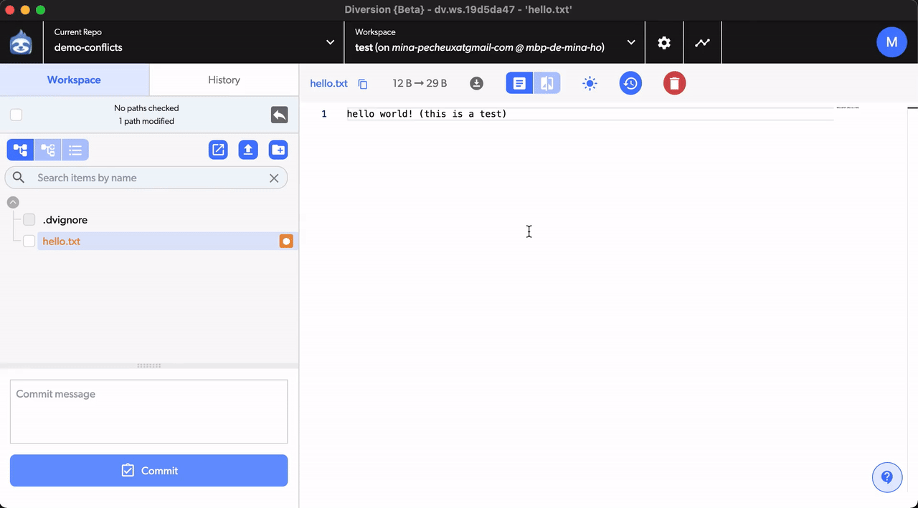This screenshot has height=508, width=918.
Task: Click the upload file icon
Action: (x=248, y=150)
